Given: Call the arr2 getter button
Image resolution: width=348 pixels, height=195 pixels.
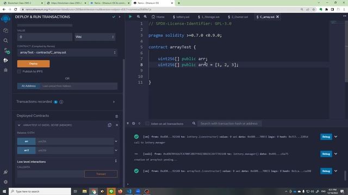Looking at the screenshot, I should [27, 151].
